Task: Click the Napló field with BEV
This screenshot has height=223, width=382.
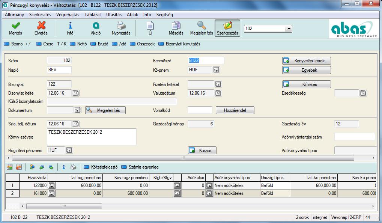Action: pyautogui.click(x=59, y=70)
